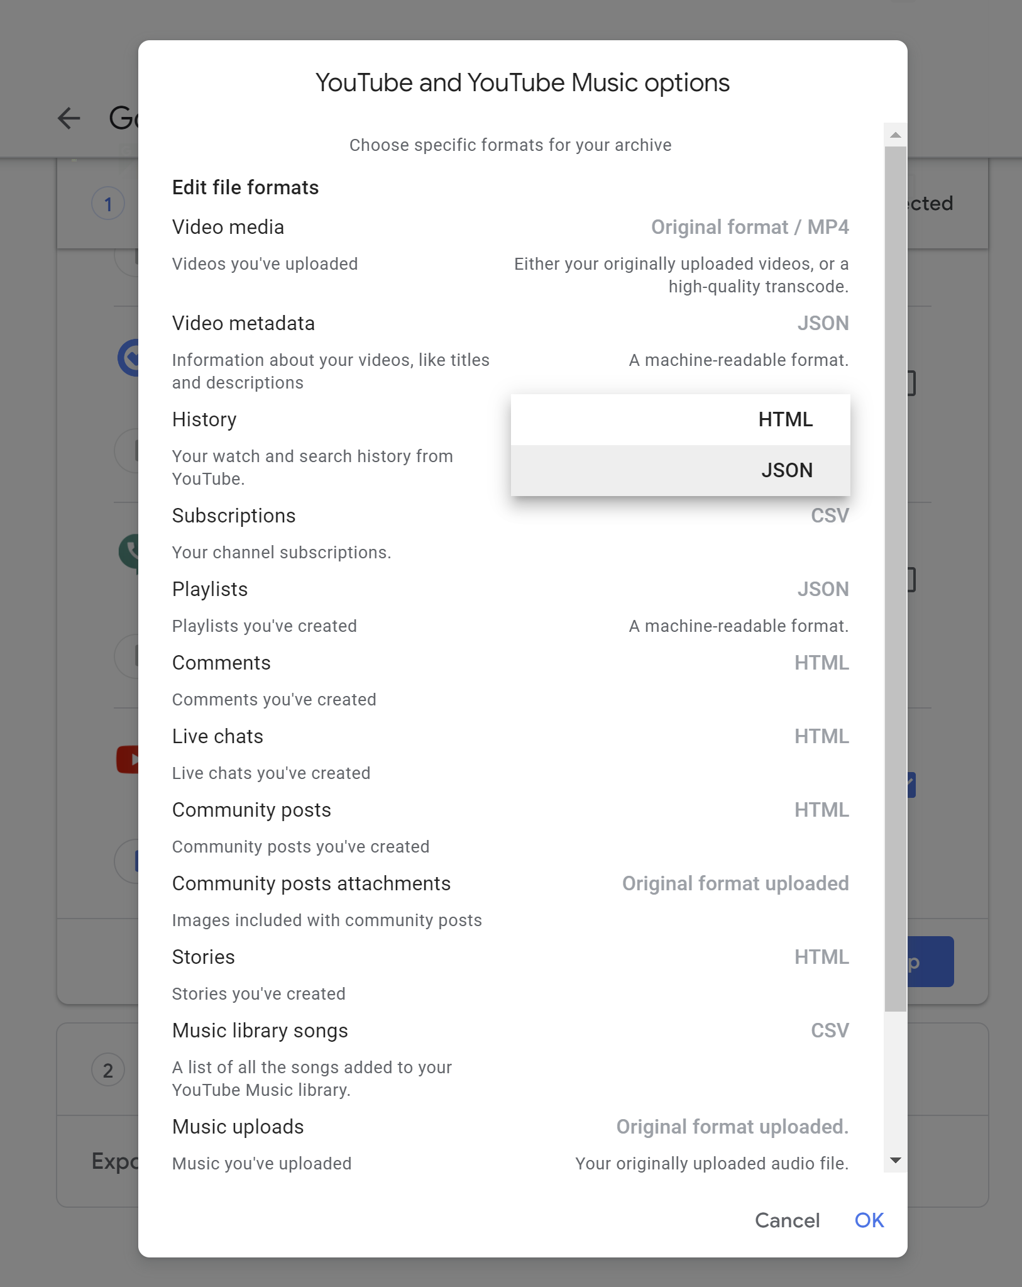Open the Community posts HTML dropdown
Viewport: 1022px width, 1287px height.
(x=821, y=810)
